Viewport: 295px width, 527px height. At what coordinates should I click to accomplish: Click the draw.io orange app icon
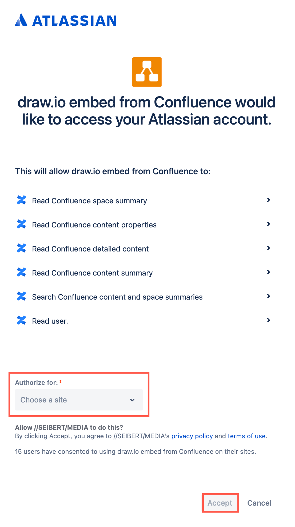(x=147, y=72)
